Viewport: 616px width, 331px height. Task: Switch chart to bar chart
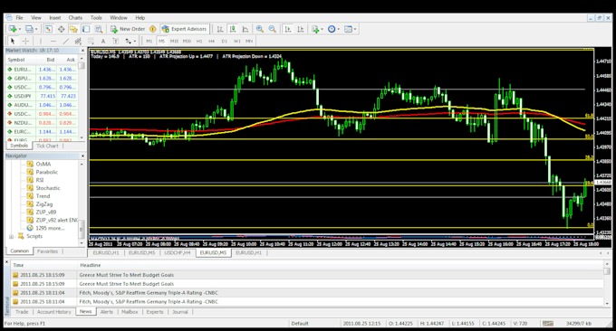220,29
